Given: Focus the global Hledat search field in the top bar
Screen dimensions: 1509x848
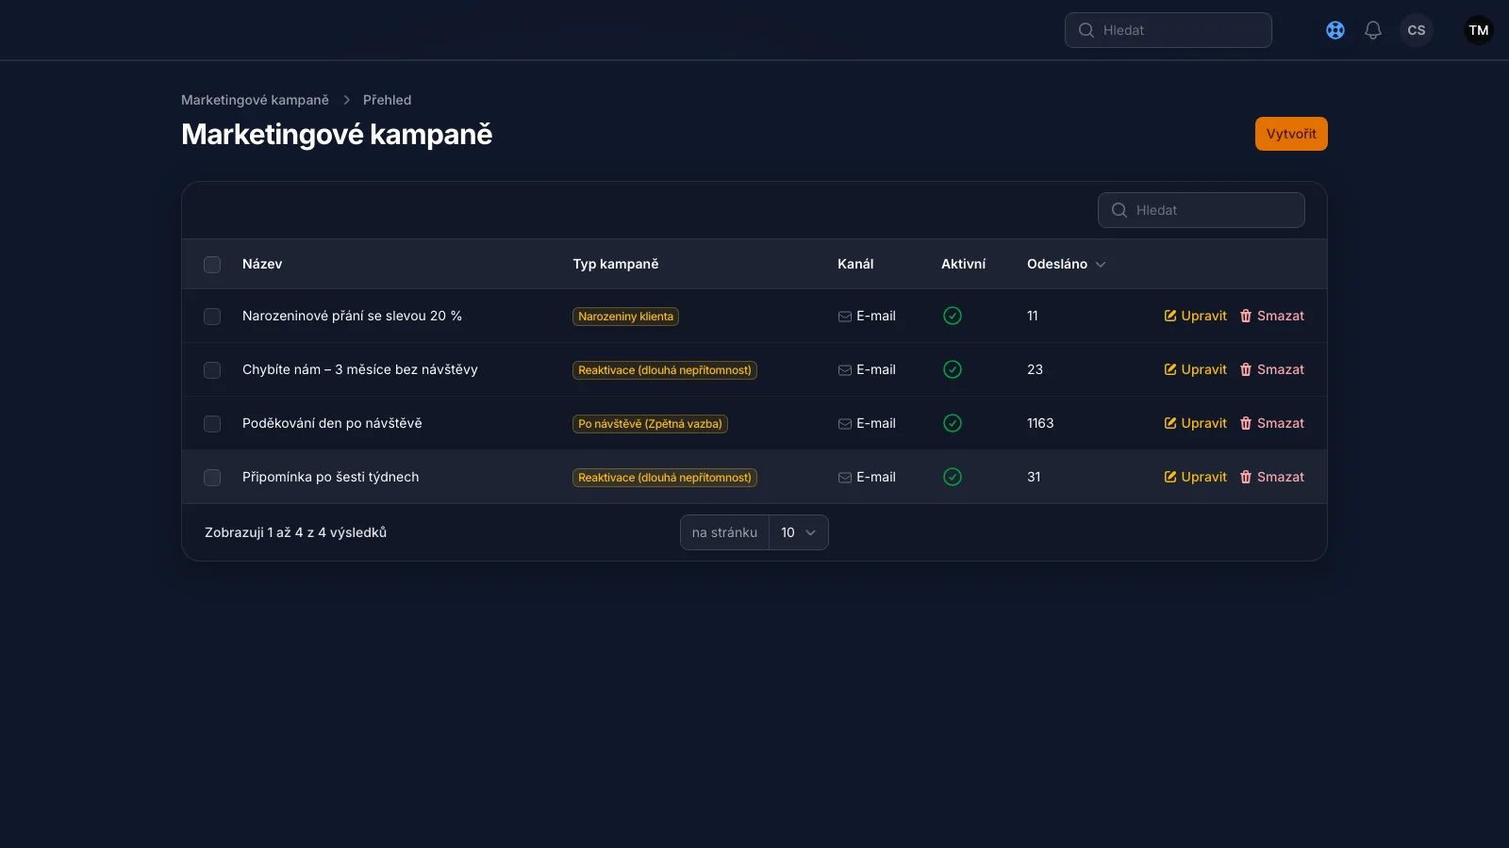Looking at the screenshot, I should pyautogui.click(x=1169, y=30).
